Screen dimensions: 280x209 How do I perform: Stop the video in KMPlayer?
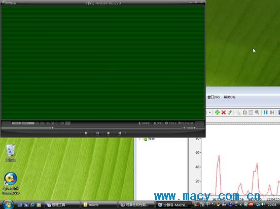[109, 133]
